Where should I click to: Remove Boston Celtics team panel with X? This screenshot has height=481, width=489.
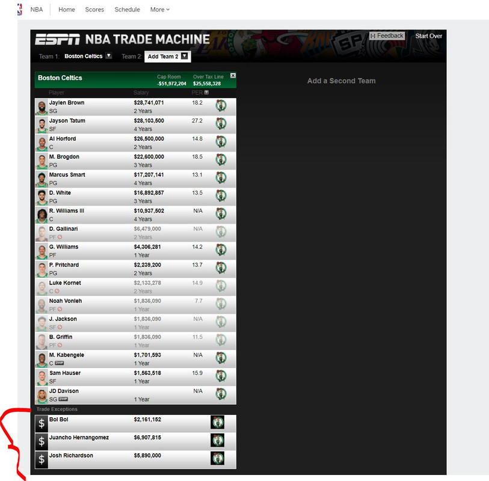tap(233, 76)
